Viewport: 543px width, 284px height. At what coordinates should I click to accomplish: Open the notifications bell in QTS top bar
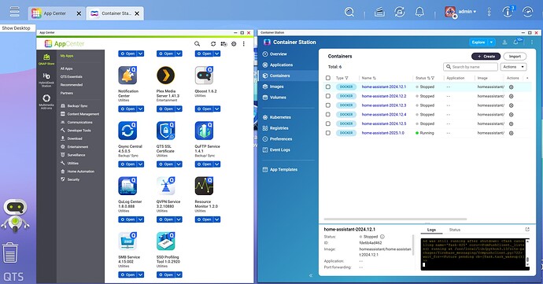[x=419, y=12]
